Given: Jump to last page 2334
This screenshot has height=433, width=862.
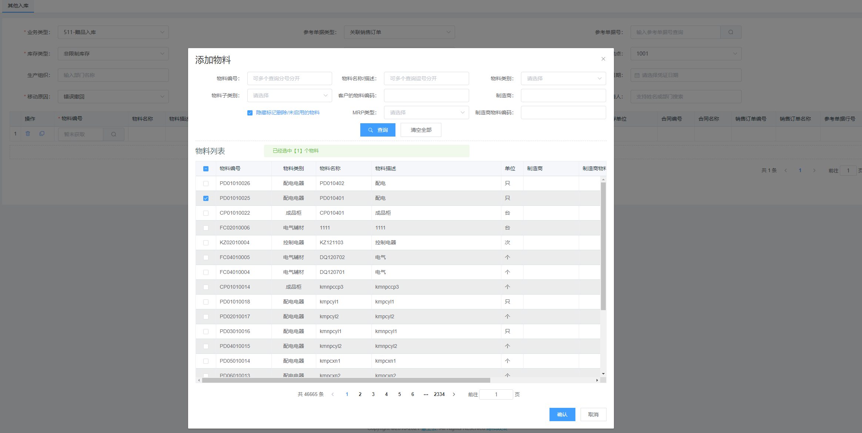Looking at the screenshot, I should click(x=439, y=395).
